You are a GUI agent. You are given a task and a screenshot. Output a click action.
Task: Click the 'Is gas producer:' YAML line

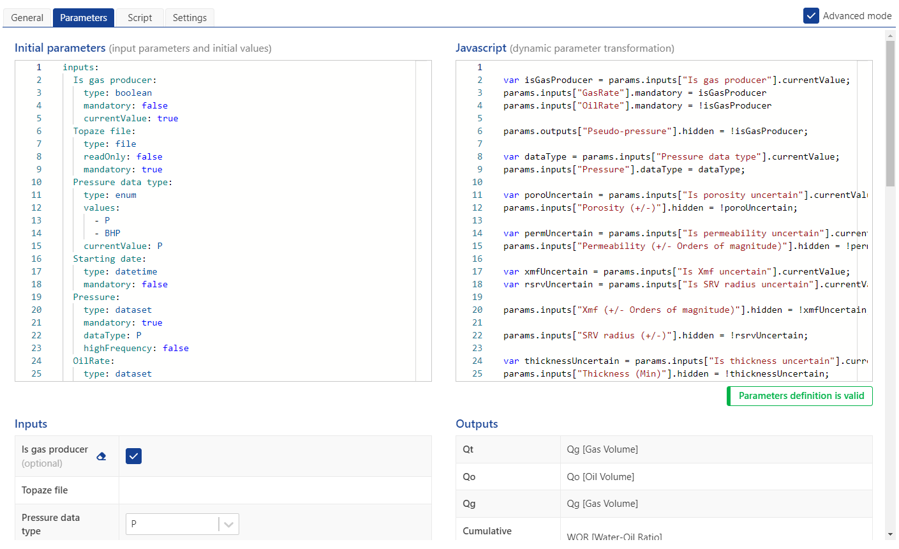(115, 80)
